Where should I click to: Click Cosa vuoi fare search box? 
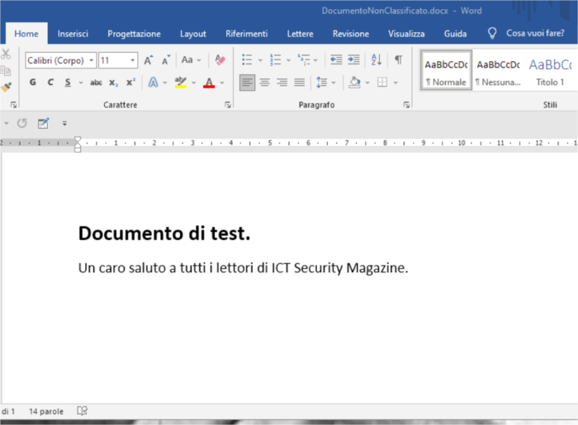[527, 33]
